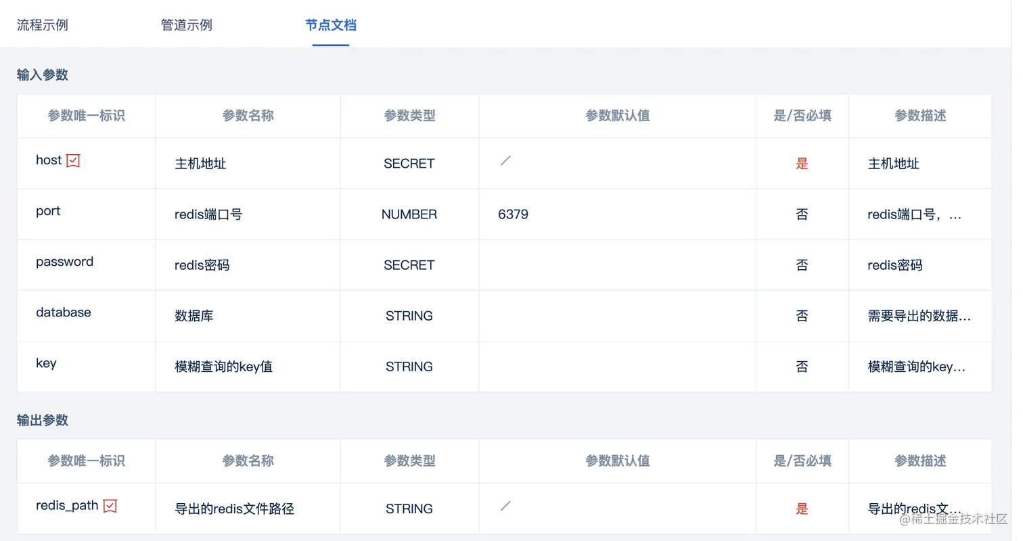This screenshot has width=1023, height=541.
Task: Click the slash icon in host's default value cell
Action: (x=505, y=160)
